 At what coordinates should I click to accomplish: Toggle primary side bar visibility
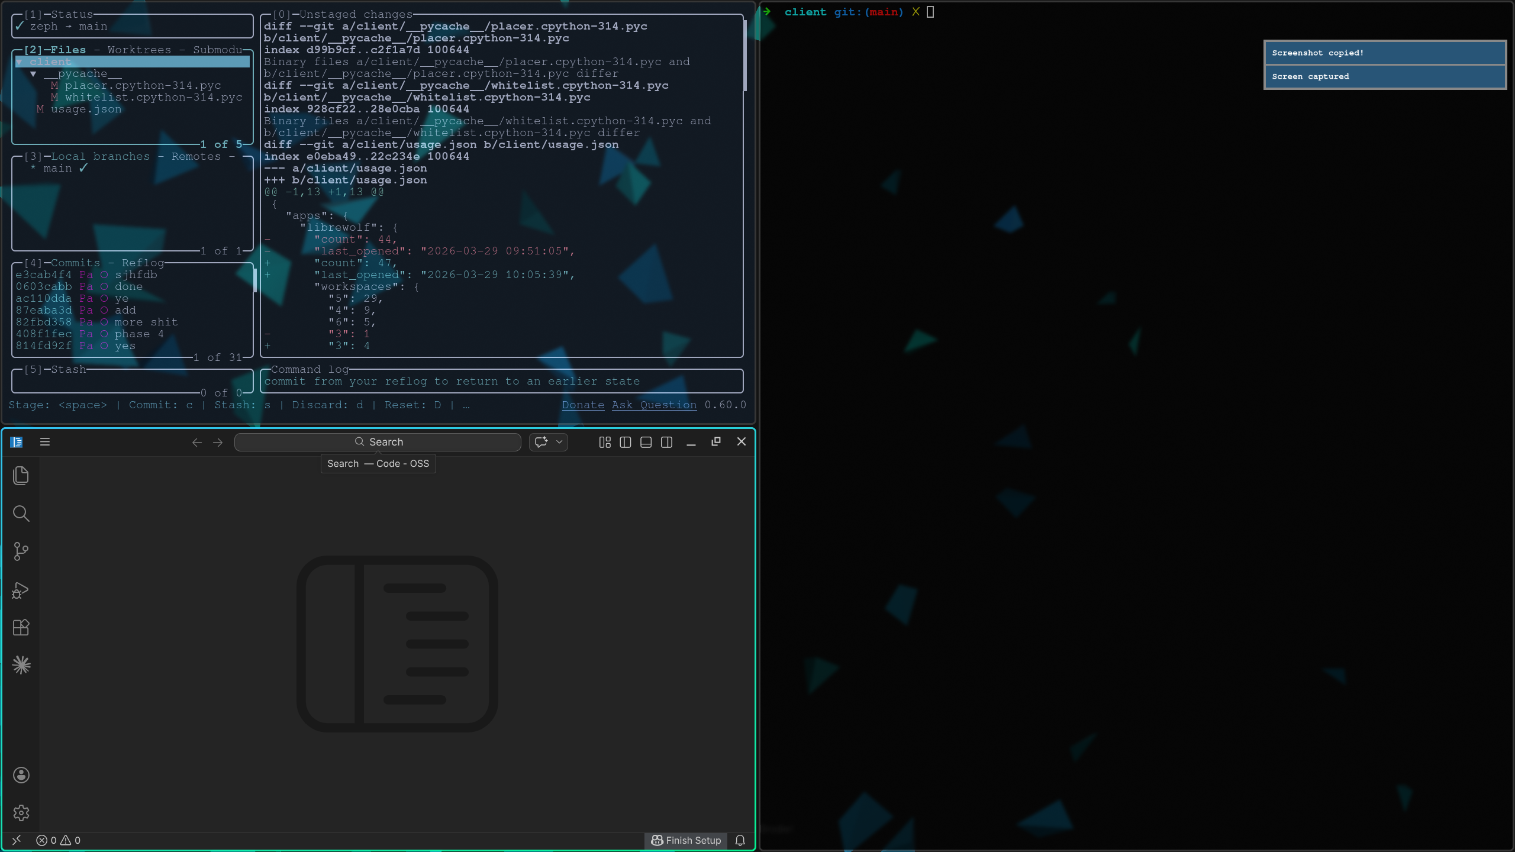pyautogui.click(x=626, y=443)
